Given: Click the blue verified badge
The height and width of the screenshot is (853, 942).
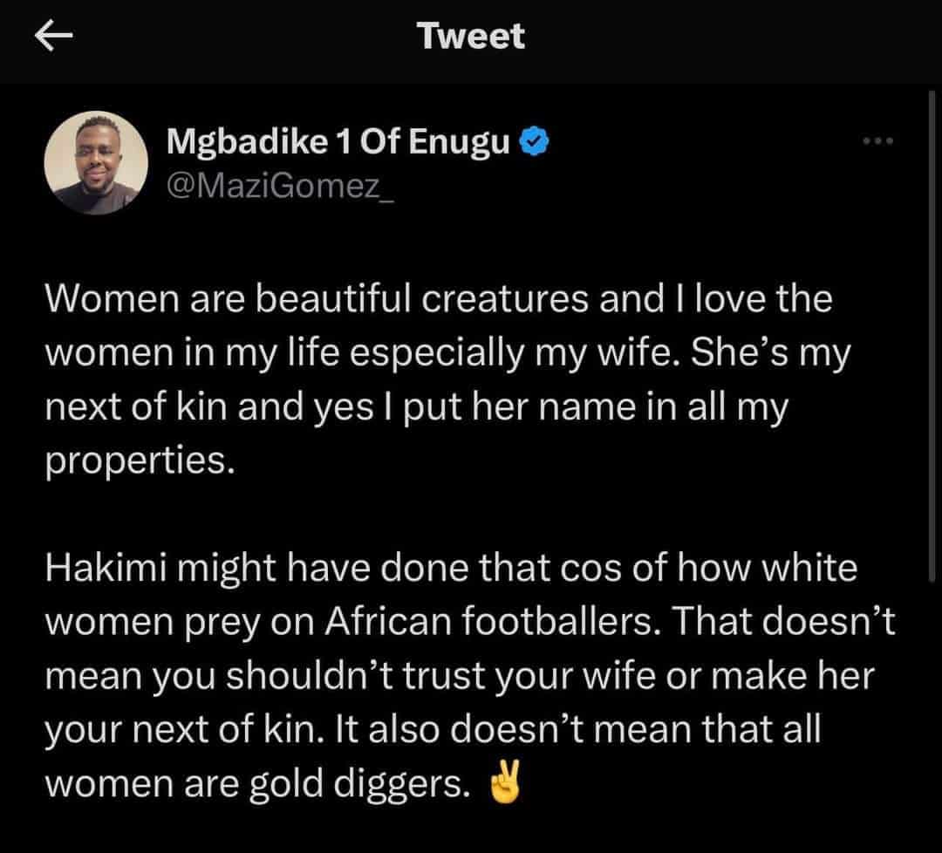Looking at the screenshot, I should pos(532,140).
